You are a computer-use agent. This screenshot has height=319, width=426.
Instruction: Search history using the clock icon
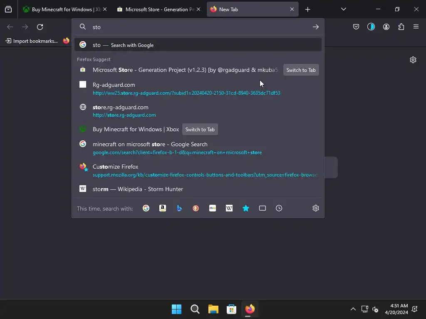pos(279,209)
